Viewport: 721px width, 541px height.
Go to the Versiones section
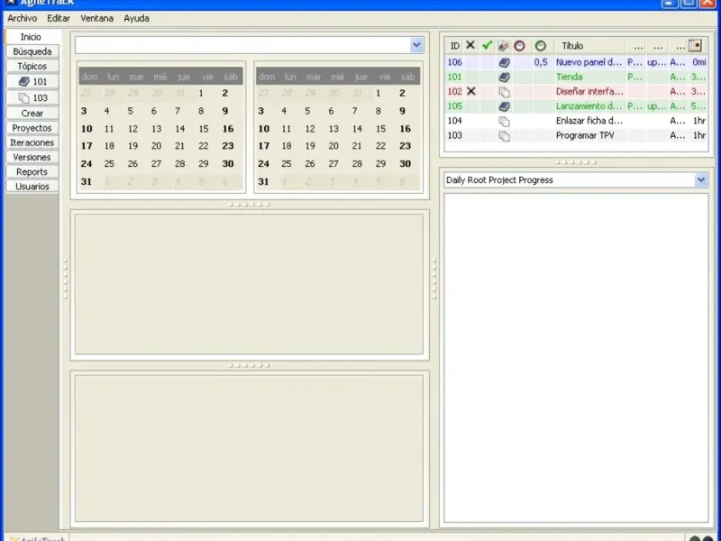(x=32, y=157)
